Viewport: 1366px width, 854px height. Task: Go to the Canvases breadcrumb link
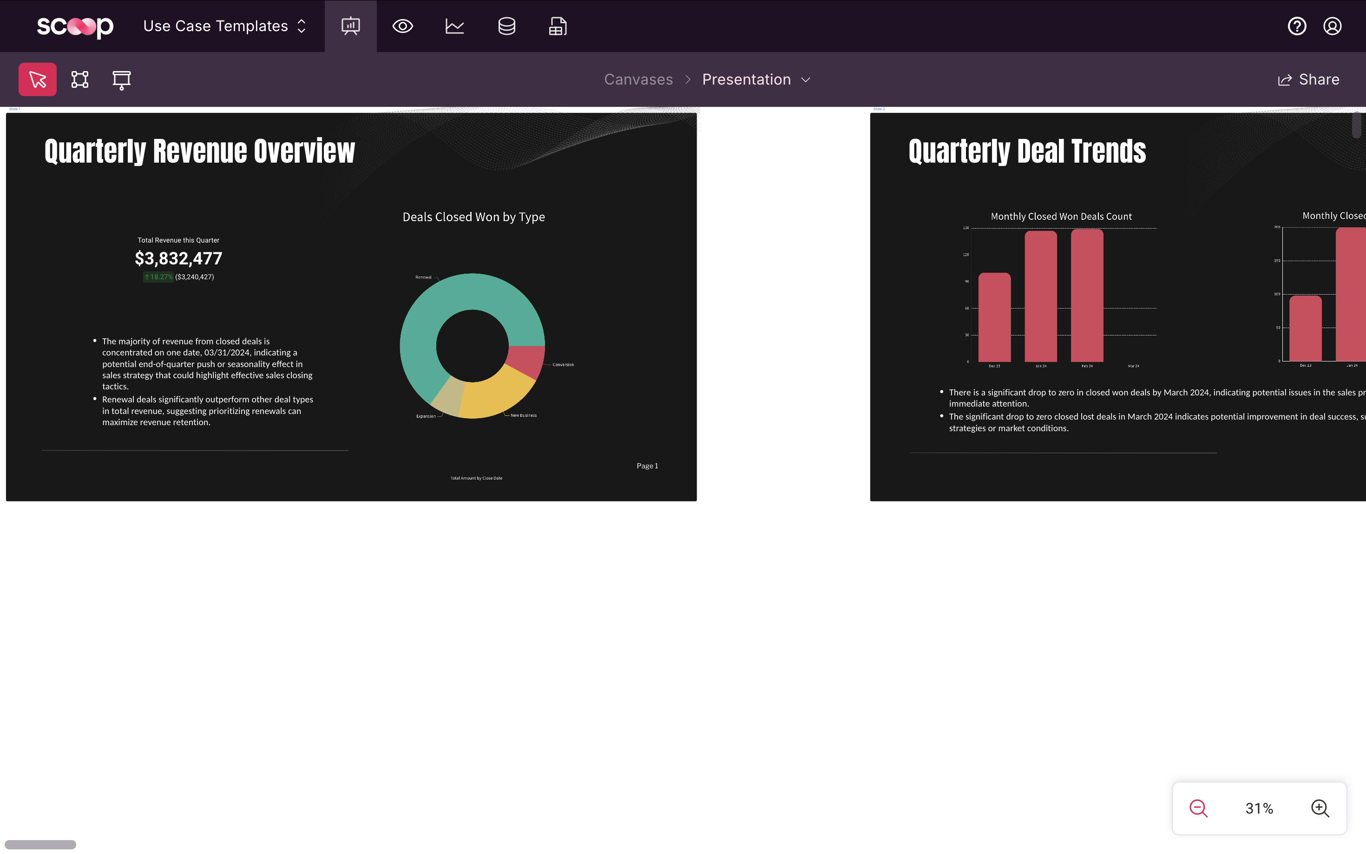tap(638, 79)
